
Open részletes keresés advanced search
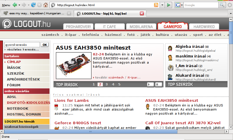click(23, 49)
